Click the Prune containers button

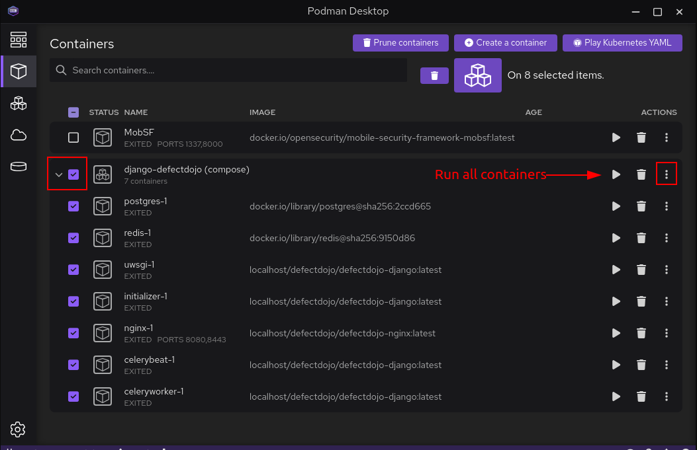(400, 42)
